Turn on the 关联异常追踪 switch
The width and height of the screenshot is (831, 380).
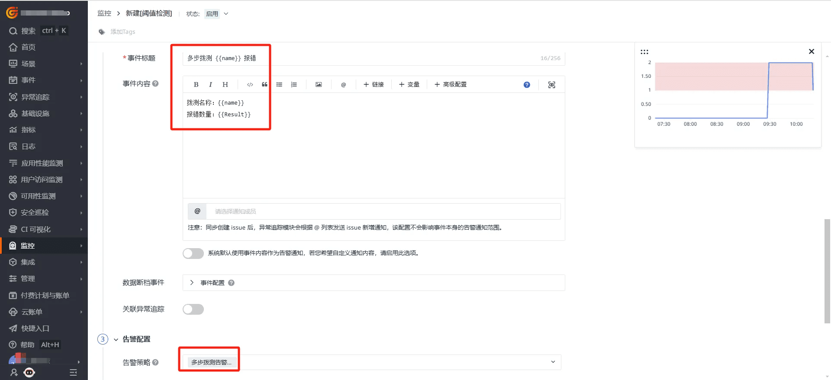(193, 309)
